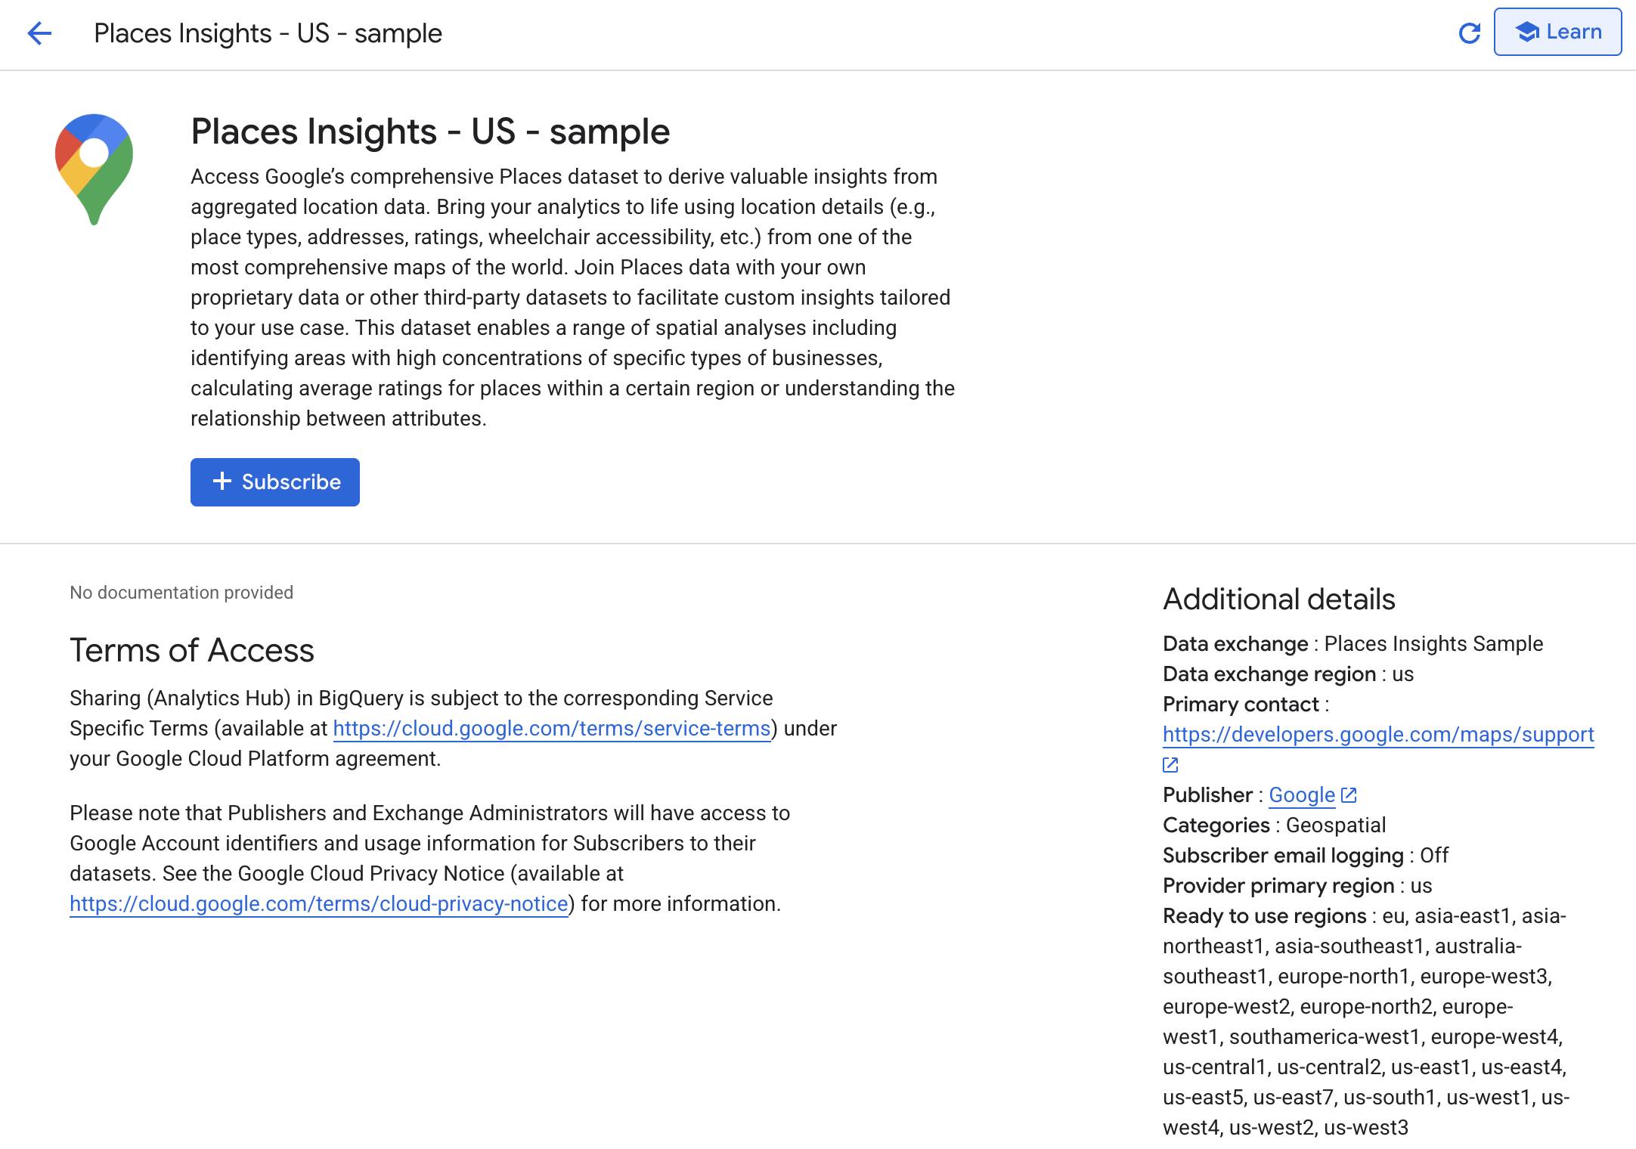Open the Google publisher link
Image resolution: width=1636 pixels, height=1149 pixels.
coord(1301,795)
